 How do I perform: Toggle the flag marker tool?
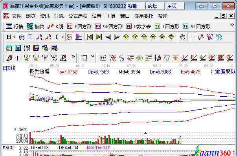point(79,37)
